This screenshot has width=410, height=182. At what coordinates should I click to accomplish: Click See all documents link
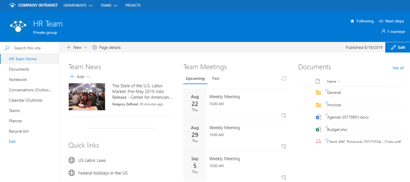(398, 68)
